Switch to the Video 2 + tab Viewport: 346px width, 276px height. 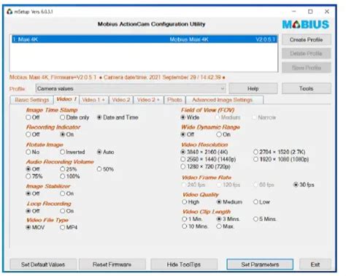point(148,100)
